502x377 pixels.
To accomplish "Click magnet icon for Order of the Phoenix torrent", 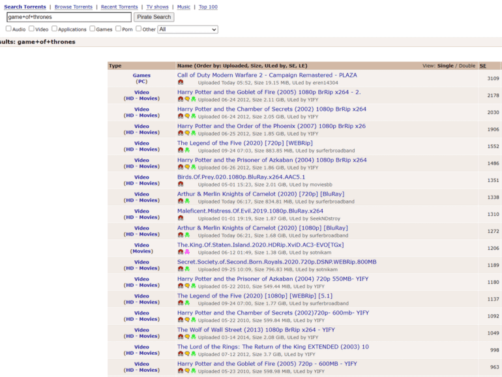I will pos(181,133).
